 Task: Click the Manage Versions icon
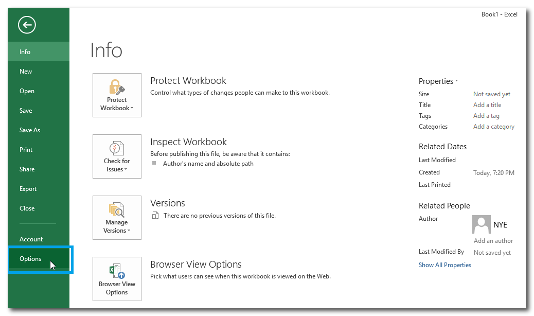[117, 209]
